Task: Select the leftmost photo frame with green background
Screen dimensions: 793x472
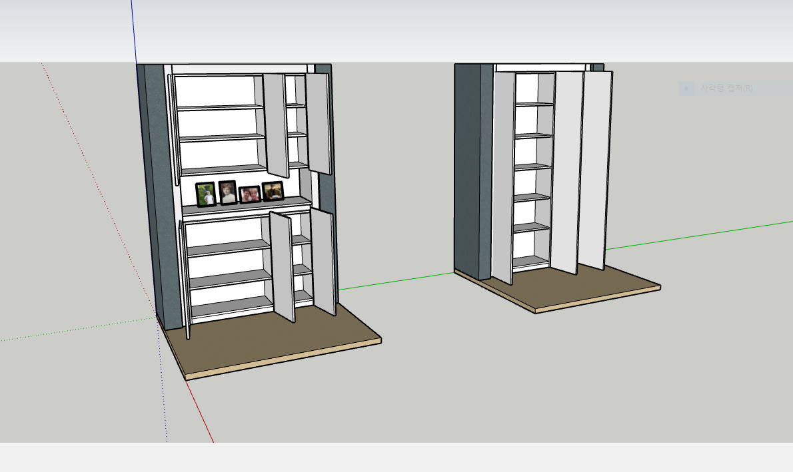Action: (205, 194)
